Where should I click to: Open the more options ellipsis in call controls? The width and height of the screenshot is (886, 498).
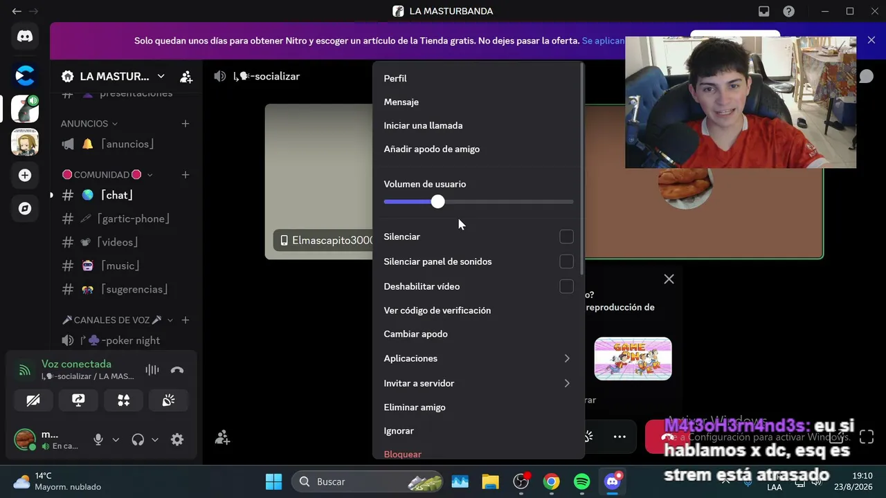click(x=620, y=436)
